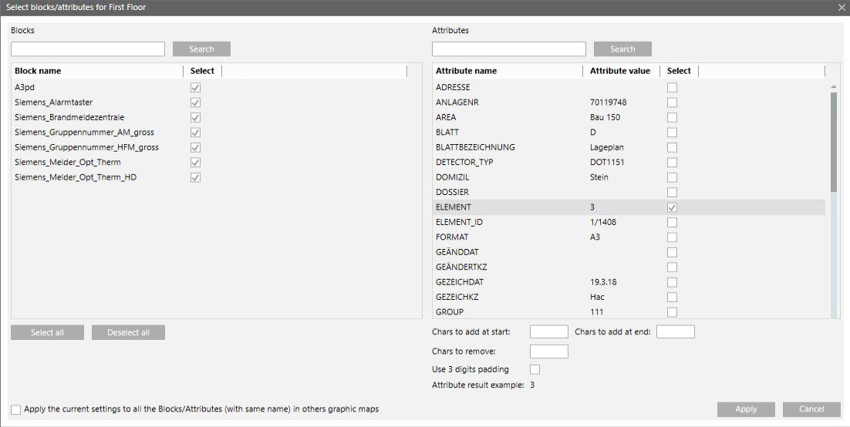Close the Select blocks/attributes dialog
The width and height of the screenshot is (850, 427).
pos(842,7)
